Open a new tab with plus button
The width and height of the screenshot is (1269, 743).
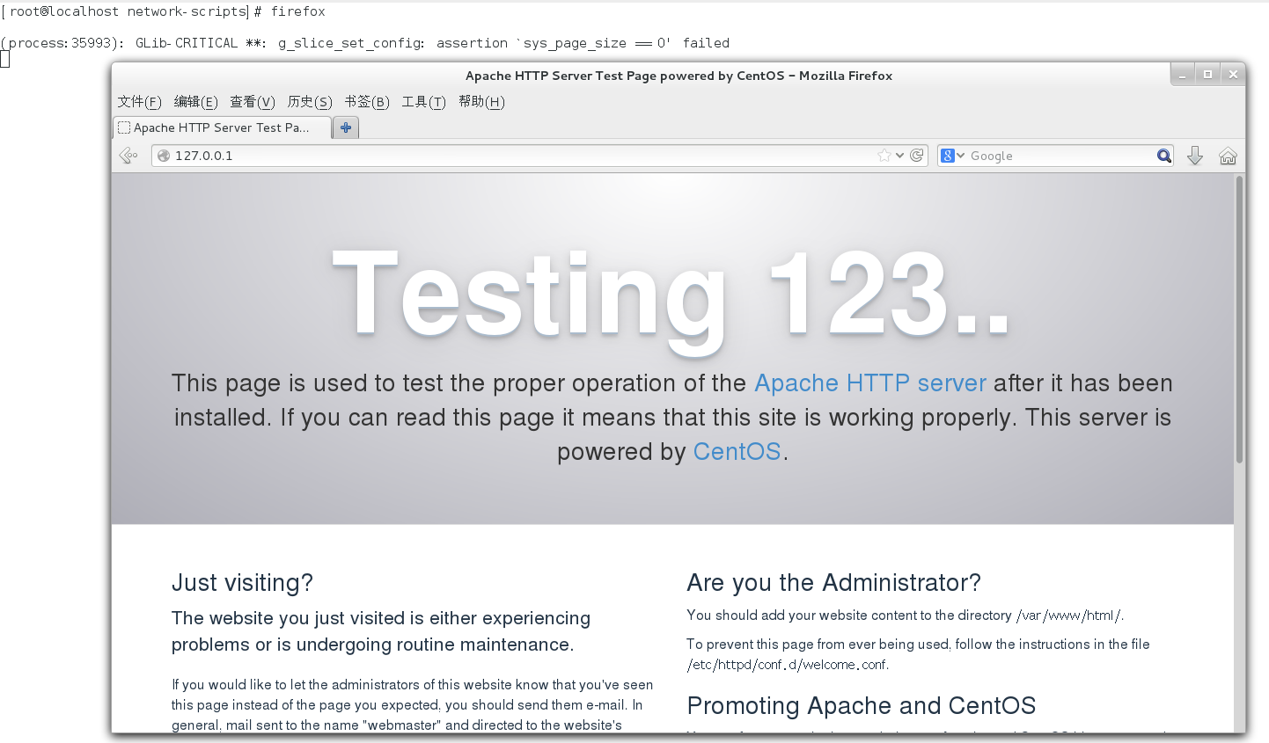pos(346,127)
